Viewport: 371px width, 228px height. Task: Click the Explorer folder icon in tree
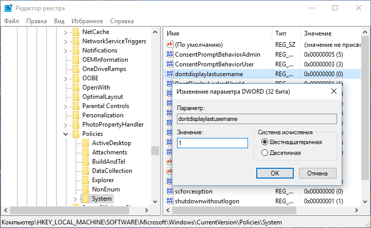pyautogui.click(x=85, y=180)
